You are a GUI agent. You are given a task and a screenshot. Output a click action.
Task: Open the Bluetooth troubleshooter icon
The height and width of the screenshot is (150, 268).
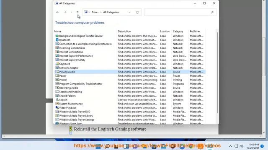57,40
